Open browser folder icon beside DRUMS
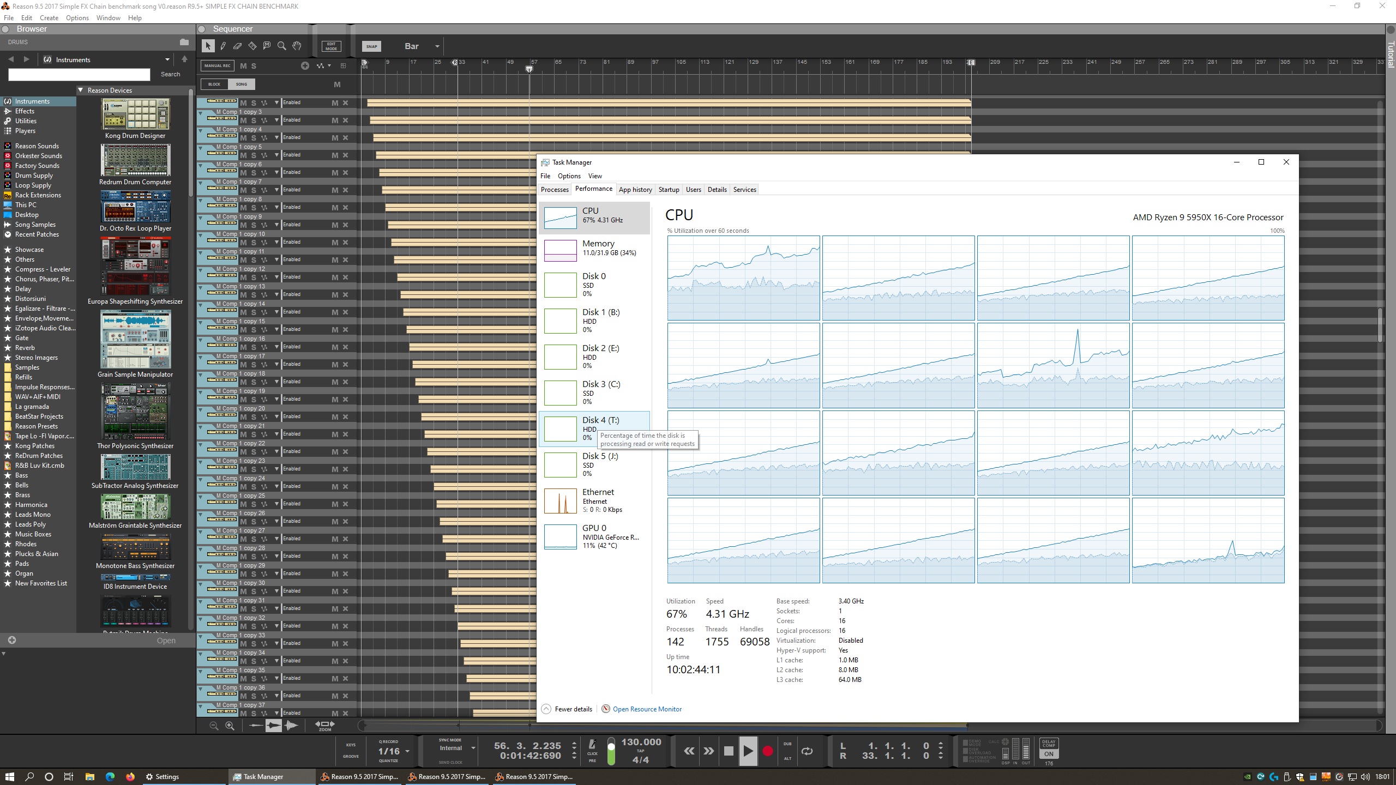 pyautogui.click(x=184, y=42)
